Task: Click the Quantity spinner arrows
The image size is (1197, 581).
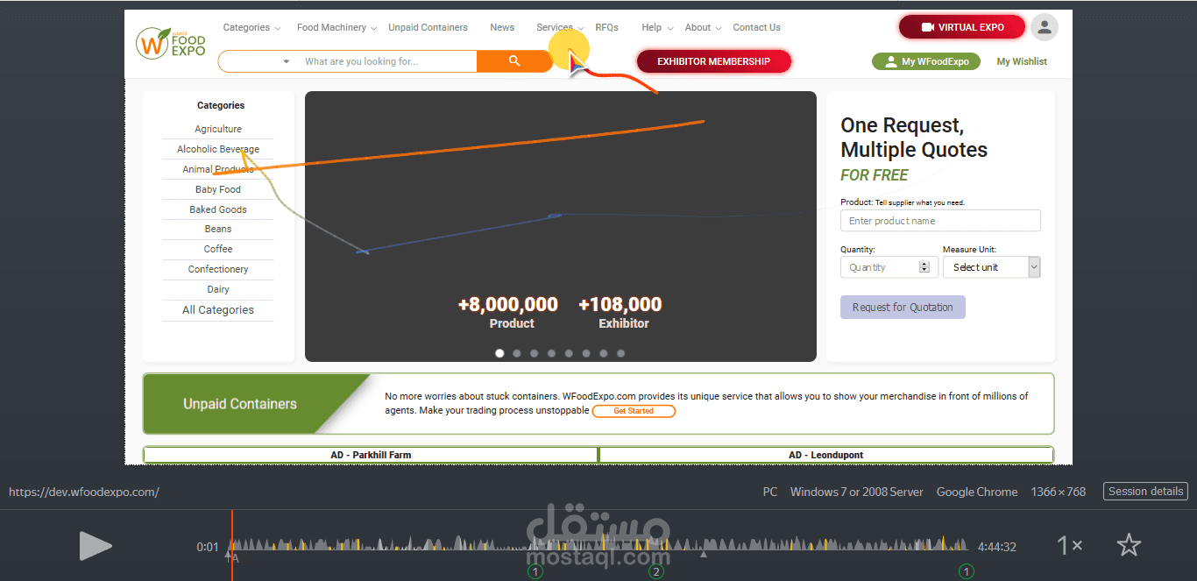Action: point(924,267)
